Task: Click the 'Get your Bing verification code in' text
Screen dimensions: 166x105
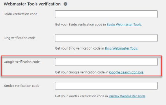Action: tap(79, 48)
